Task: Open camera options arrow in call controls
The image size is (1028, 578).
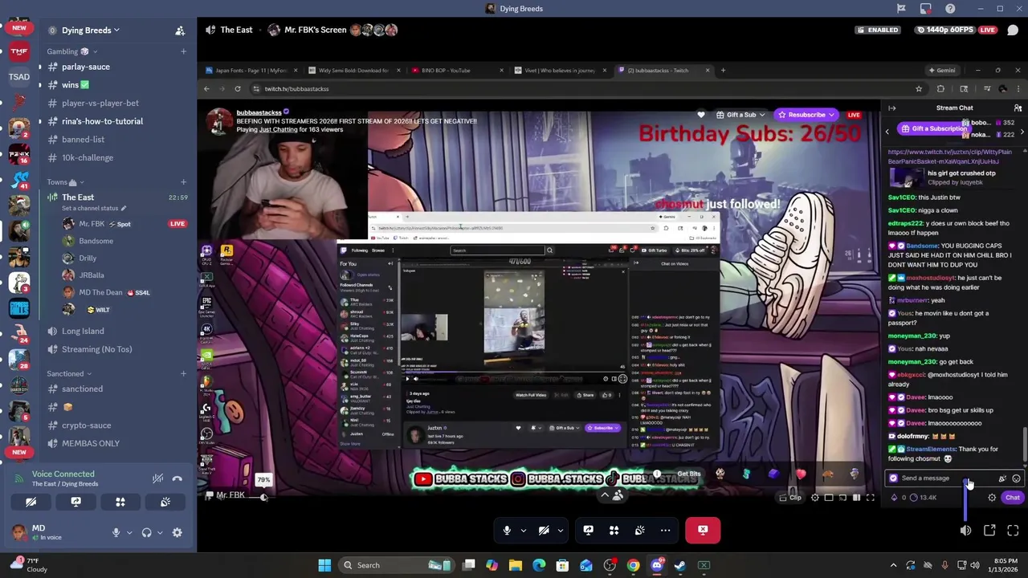Action: click(x=560, y=530)
